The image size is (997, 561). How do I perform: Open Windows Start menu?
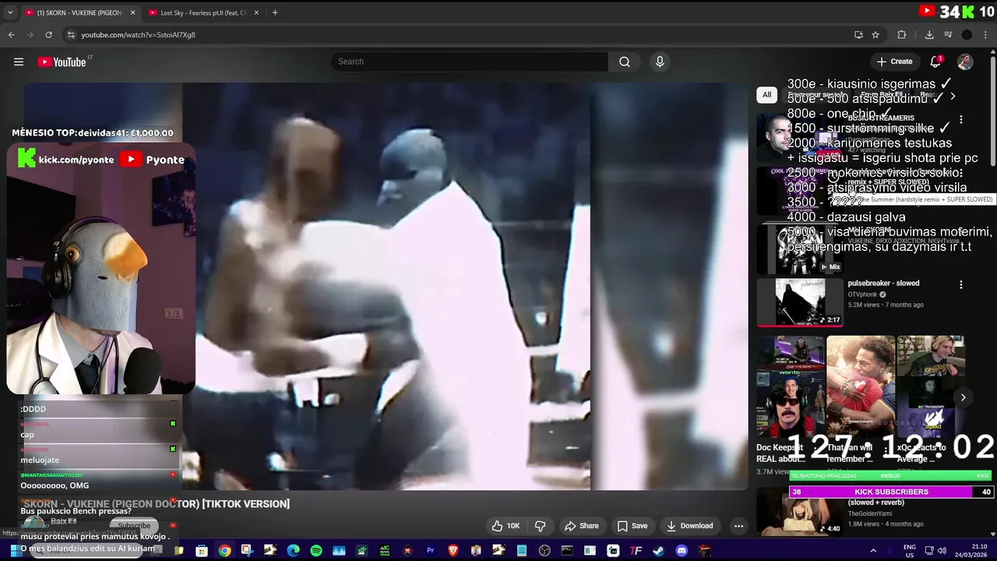pyautogui.click(x=15, y=551)
